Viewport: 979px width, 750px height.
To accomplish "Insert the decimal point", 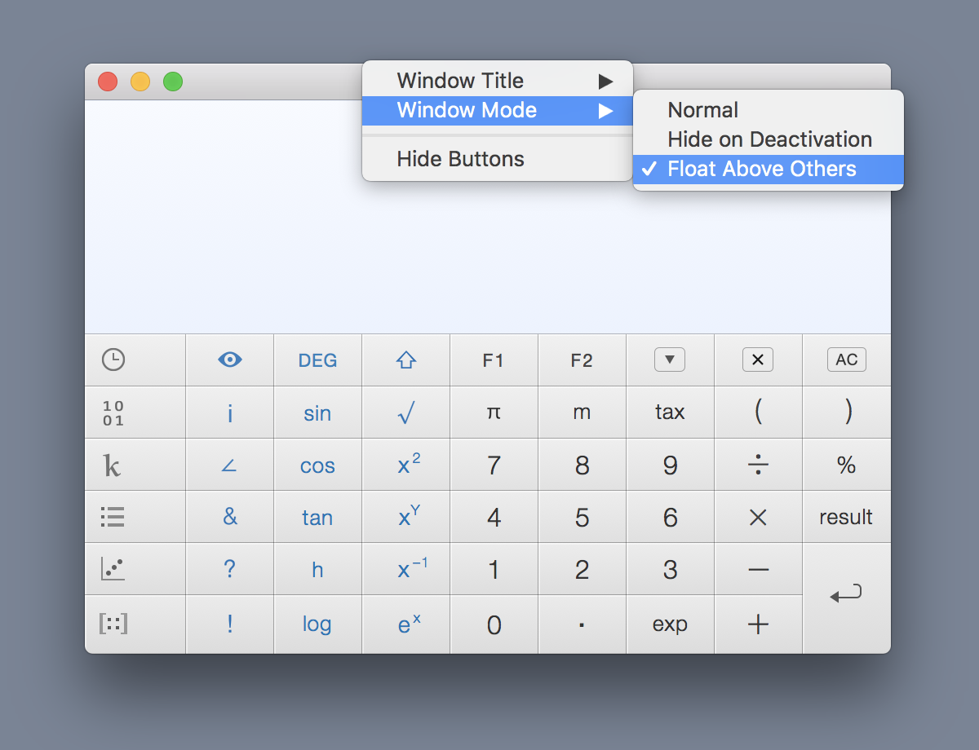I will pyautogui.click(x=582, y=624).
